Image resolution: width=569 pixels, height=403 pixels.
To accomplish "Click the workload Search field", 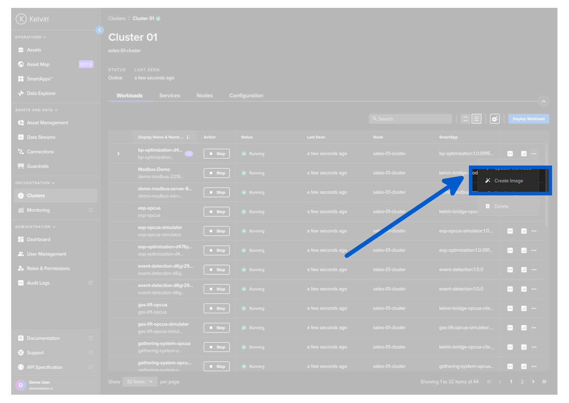I will [x=410, y=119].
